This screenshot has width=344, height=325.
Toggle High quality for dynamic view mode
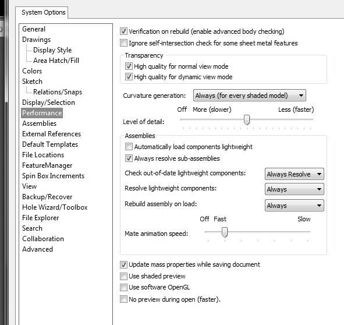129,77
